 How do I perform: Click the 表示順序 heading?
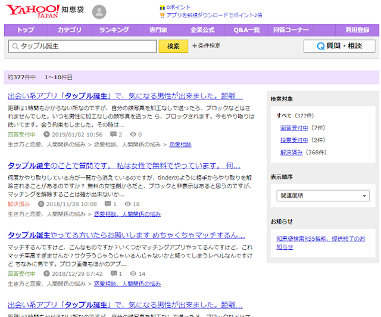282,177
